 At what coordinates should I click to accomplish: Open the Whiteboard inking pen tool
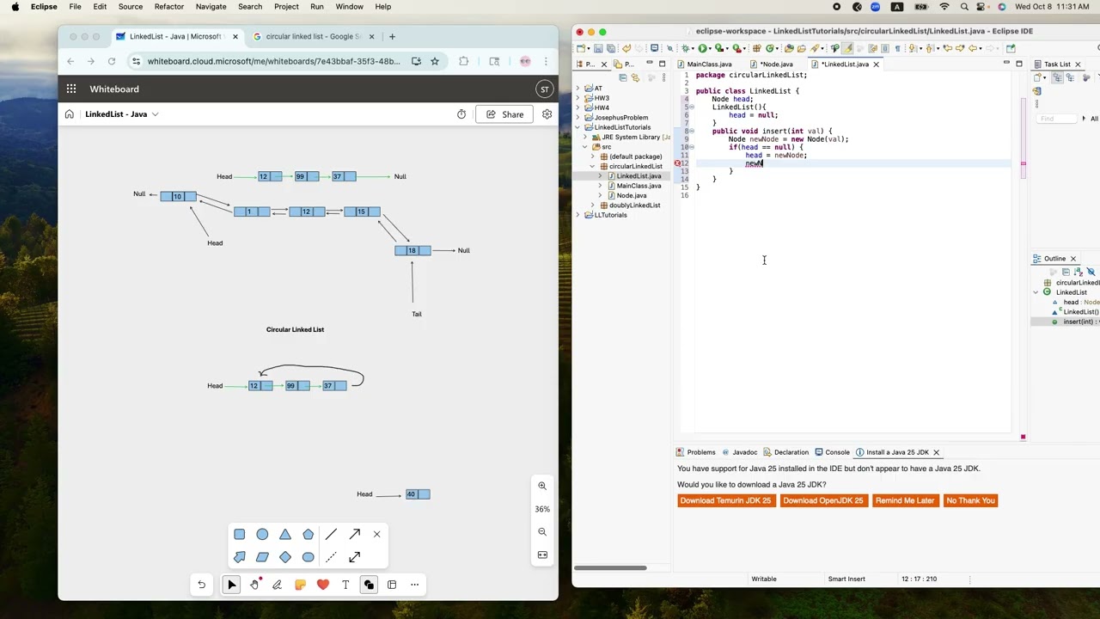pyautogui.click(x=277, y=585)
